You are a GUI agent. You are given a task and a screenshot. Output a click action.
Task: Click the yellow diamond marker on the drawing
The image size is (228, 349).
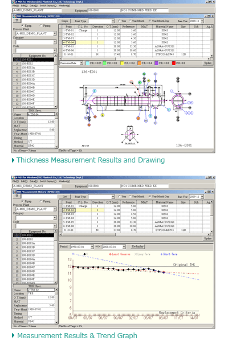(x=149, y=80)
